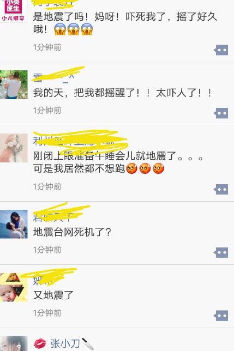
Task: Open the couple by the sea avatar
Action: (14, 224)
